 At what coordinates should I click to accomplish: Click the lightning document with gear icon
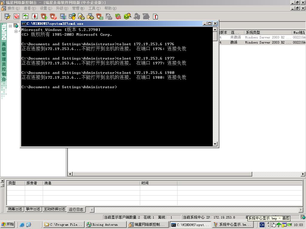pos(81,16)
